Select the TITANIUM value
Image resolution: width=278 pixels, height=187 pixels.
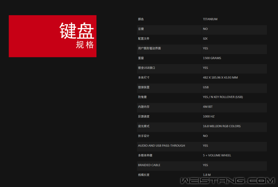[x=210, y=19]
